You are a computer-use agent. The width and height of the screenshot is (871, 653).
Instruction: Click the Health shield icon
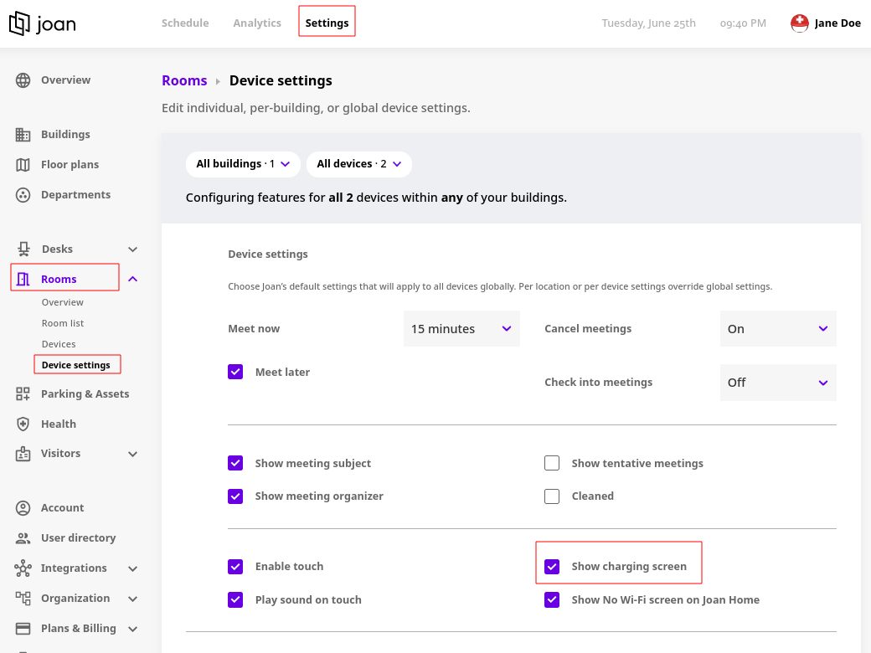23,424
